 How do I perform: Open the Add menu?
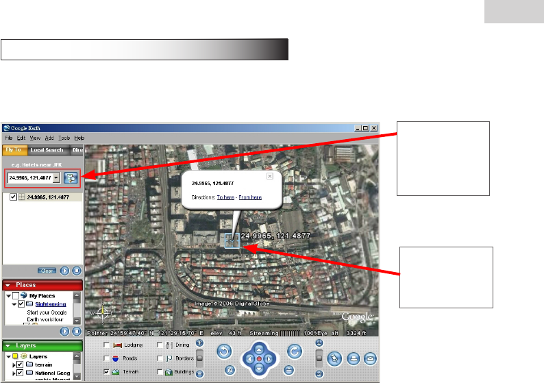(49, 138)
